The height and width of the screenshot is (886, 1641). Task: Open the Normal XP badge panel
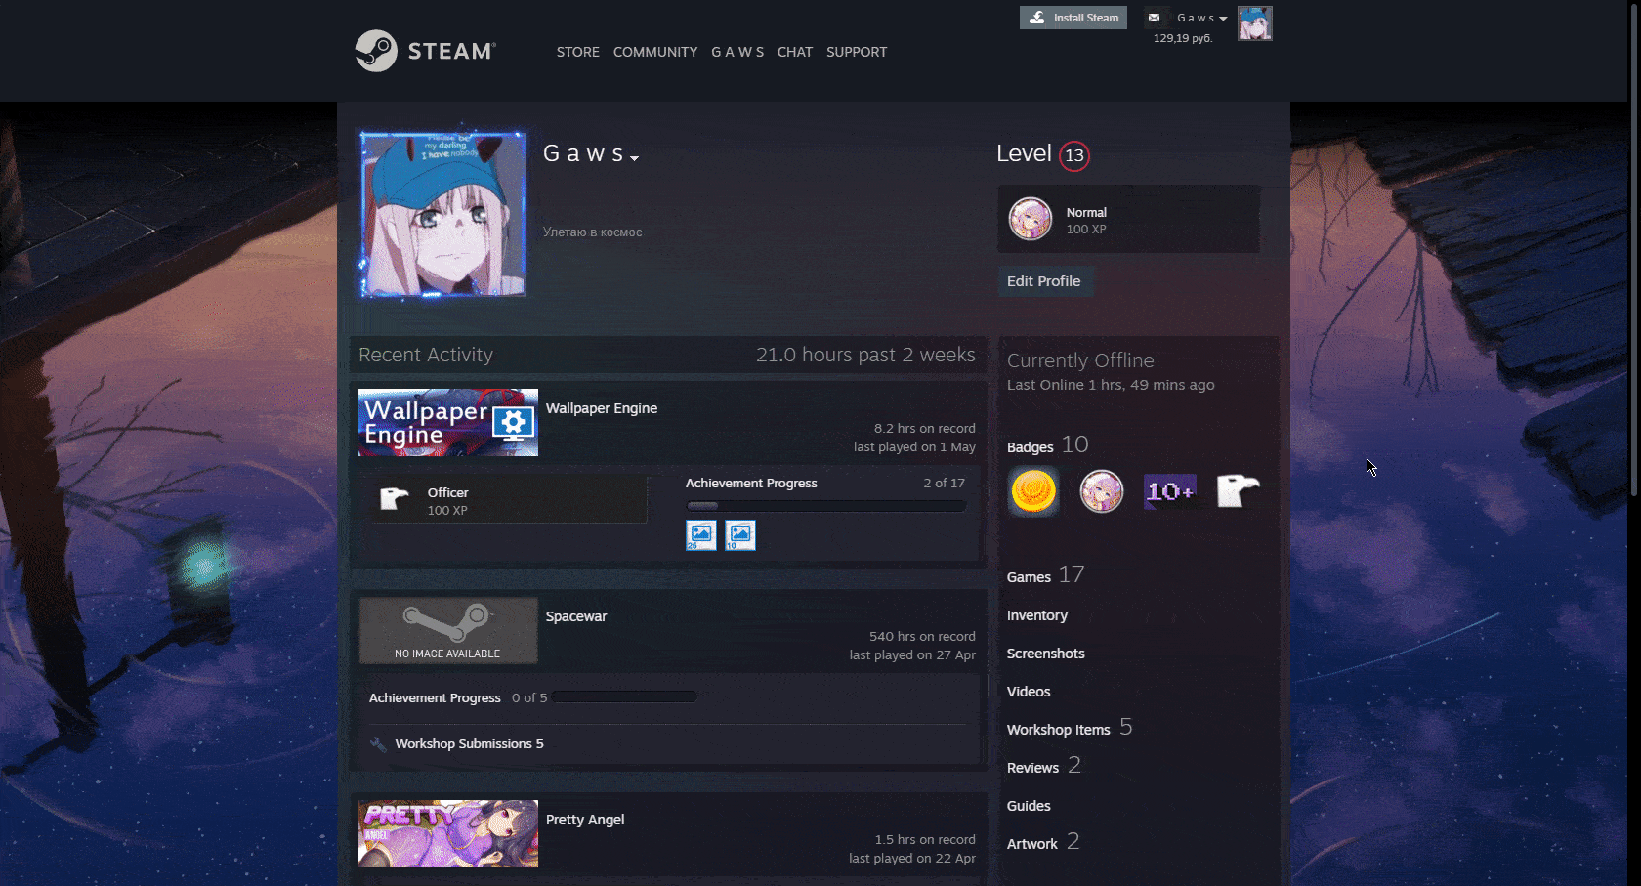pyautogui.click(x=1128, y=219)
